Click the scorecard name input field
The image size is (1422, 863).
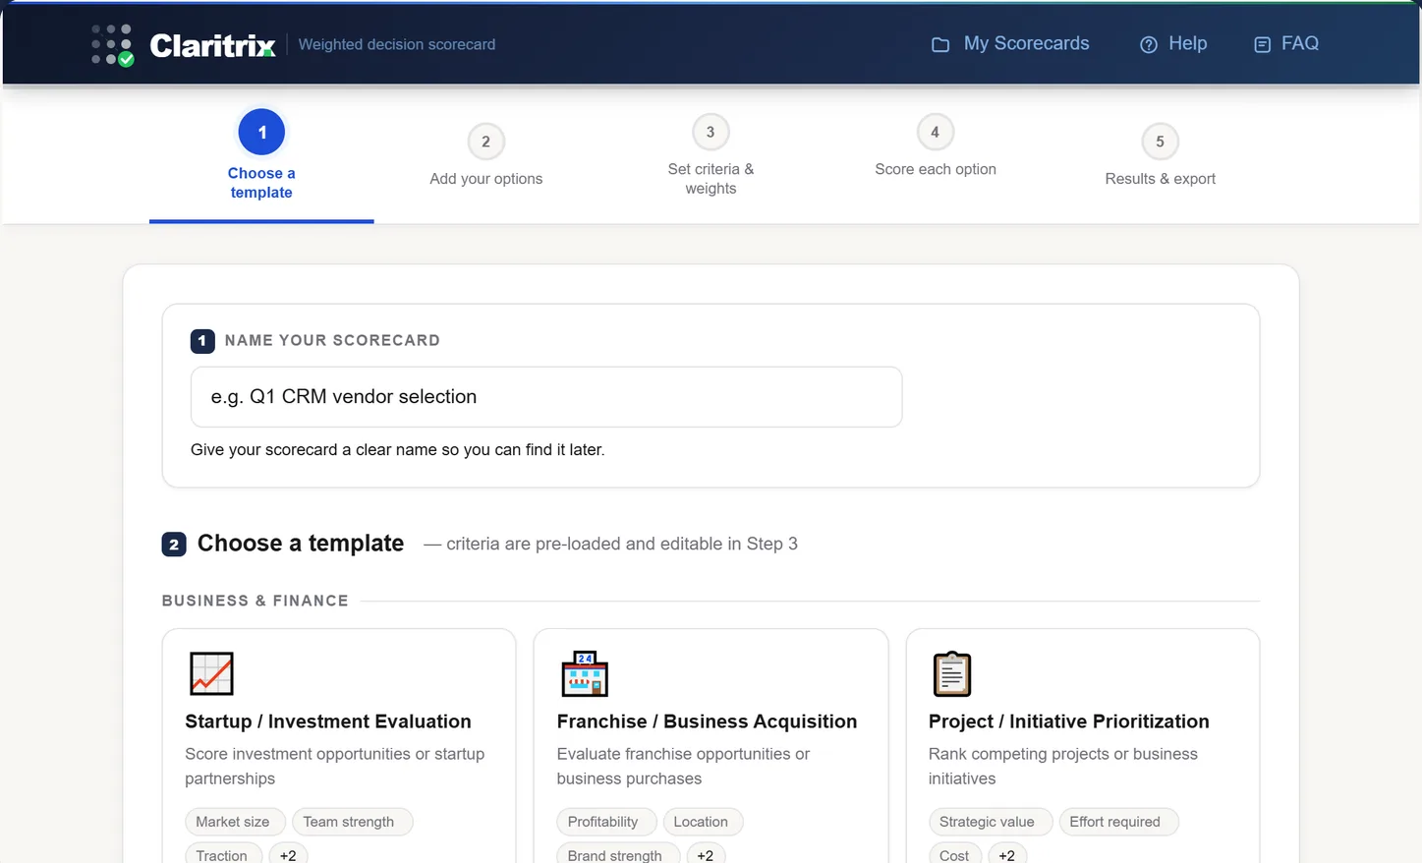pos(546,397)
